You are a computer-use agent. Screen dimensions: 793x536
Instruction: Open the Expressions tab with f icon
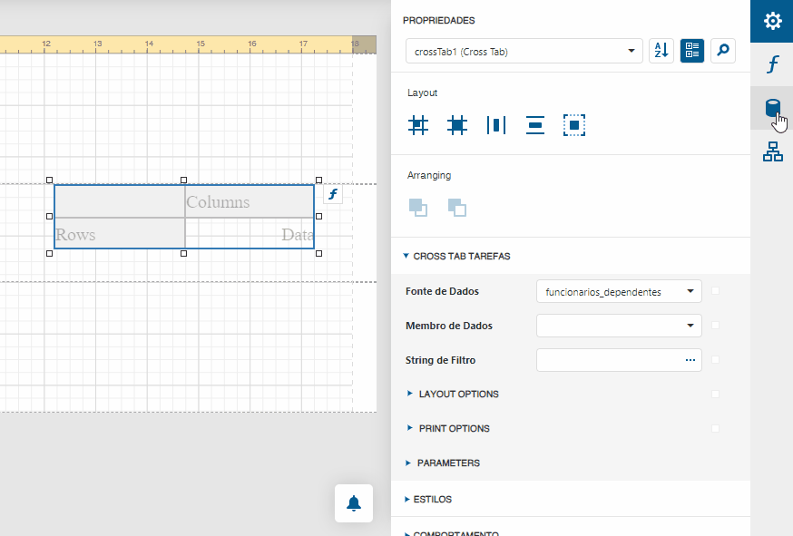click(x=772, y=64)
